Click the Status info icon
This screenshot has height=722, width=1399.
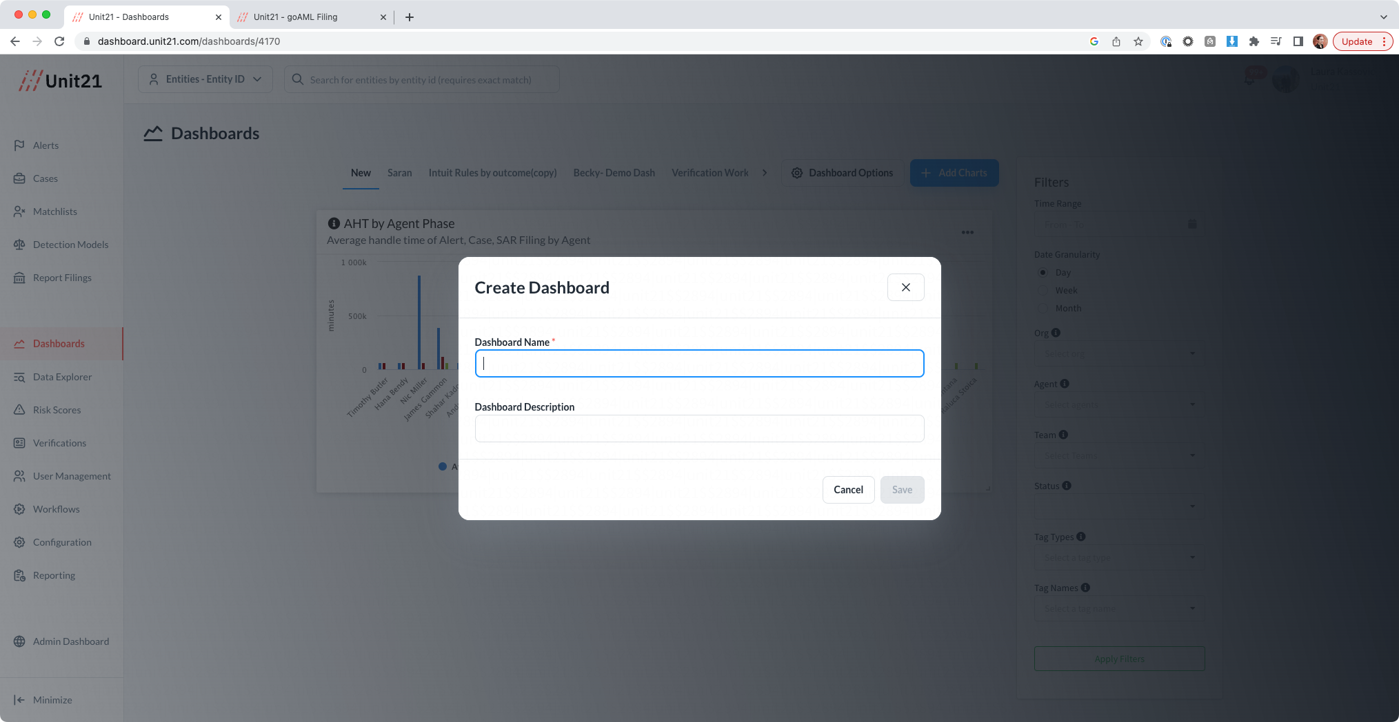(1067, 486)
